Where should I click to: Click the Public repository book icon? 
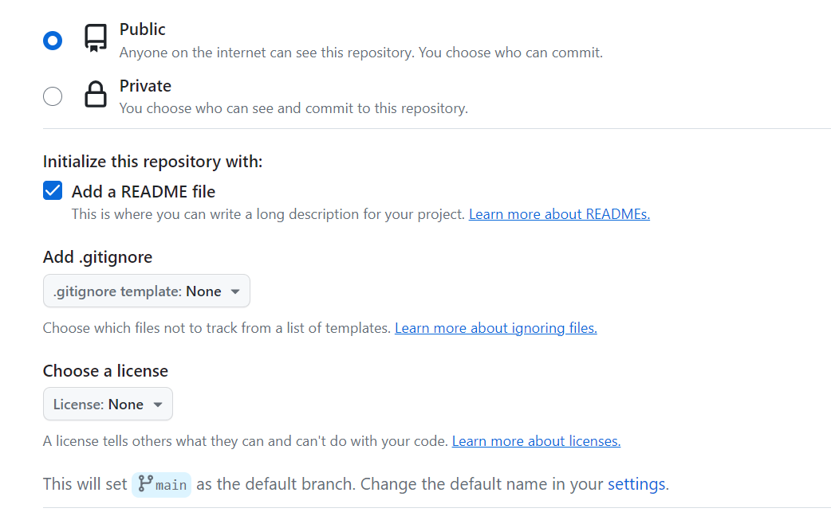click(x=96, y=38)
